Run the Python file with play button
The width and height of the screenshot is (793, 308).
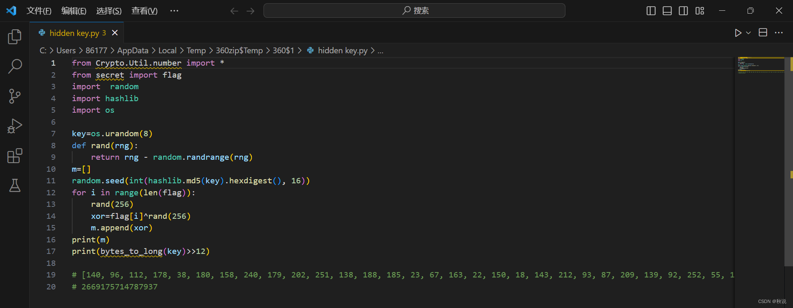point(738,33)
